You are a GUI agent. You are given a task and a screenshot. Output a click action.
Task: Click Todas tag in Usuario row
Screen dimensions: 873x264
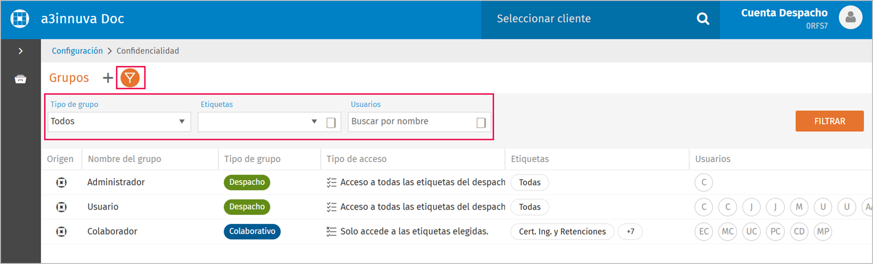click(x=530, y=207)
